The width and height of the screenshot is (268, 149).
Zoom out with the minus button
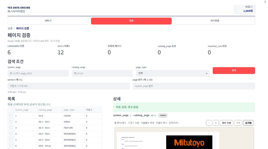(209, 123)
